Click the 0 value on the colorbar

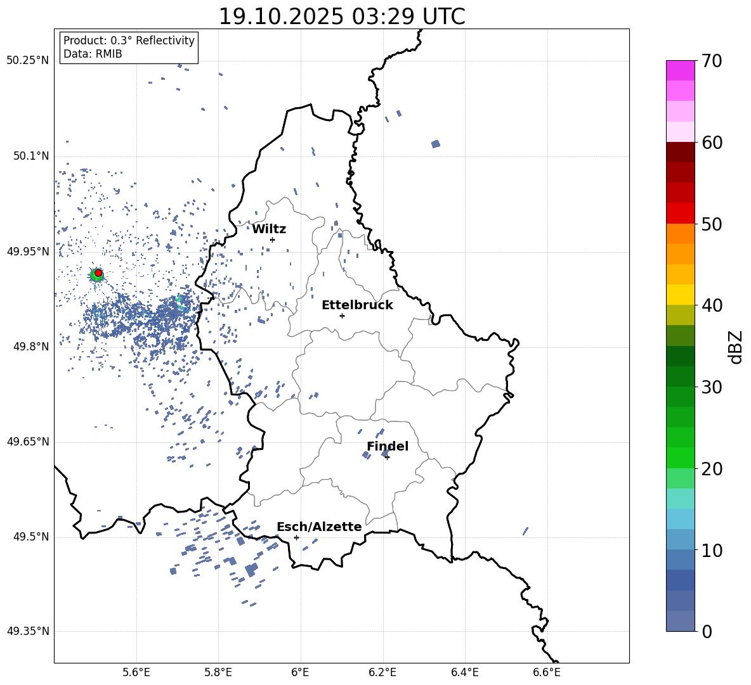tap(707, 631)
